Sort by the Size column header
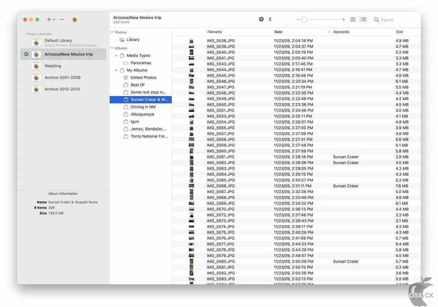This screenshot has width=438, height=307. [x=399, y=32]
